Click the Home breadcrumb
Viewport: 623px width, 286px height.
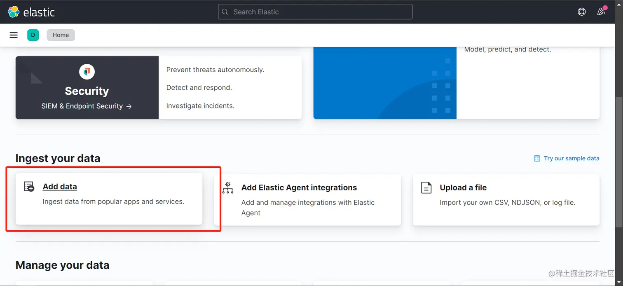(x=61, y=35)
